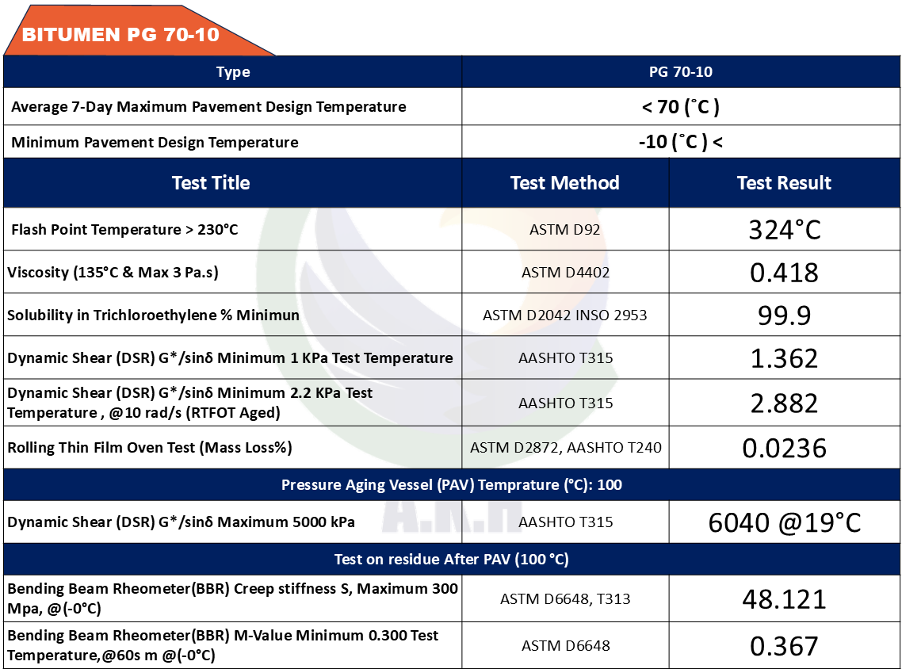
Task: Click the BITUMEN PG 70-10 orange title
Action: pyautogui.click(x=120, y=35)
